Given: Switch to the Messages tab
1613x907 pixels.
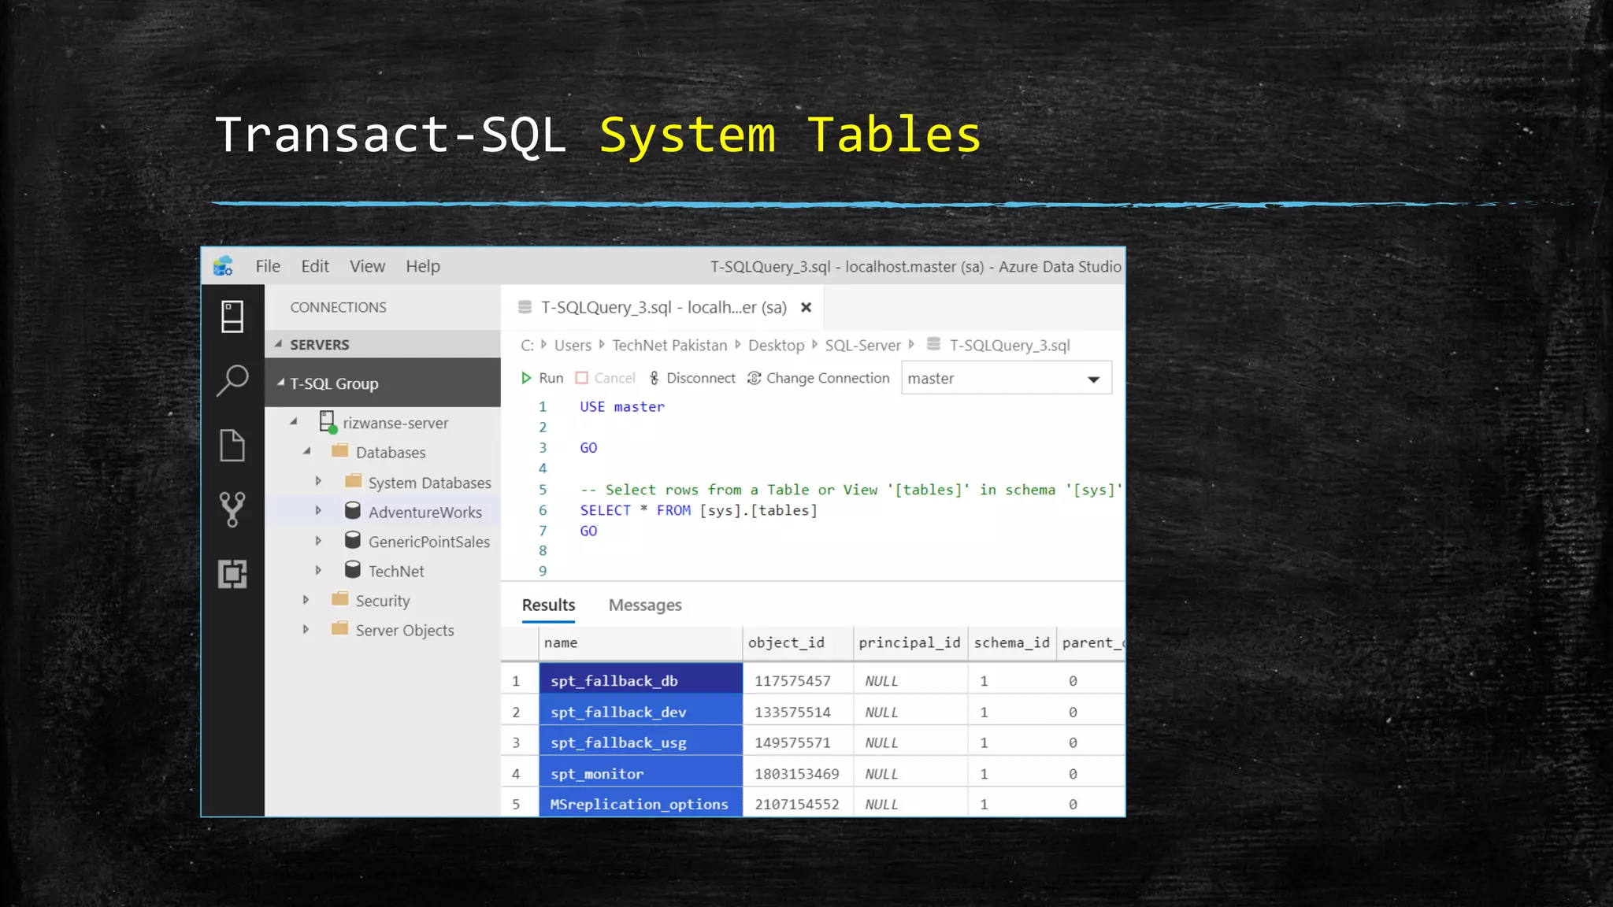Looking at the screenshot, I should 645,605.
